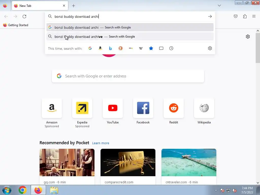Open Save to Pocket button
Viewport: 260px width, 195px height.
click(x=236, y=16)
